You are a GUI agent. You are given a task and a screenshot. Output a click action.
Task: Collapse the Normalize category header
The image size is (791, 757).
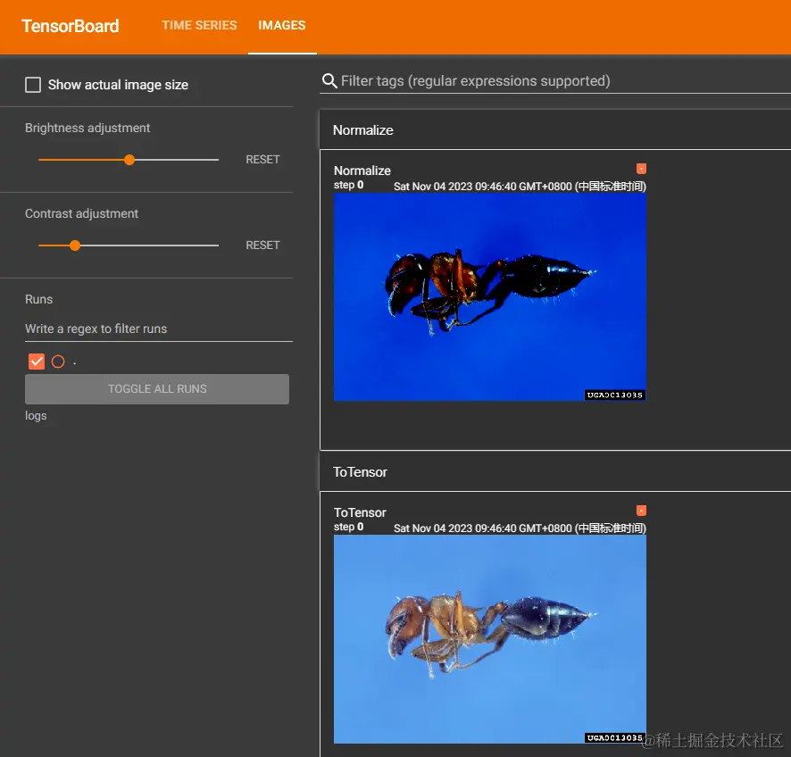click(x=555, y=130)
